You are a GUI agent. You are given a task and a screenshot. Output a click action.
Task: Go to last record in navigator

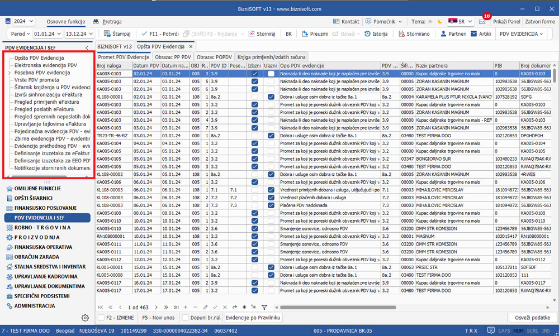pyautogui.click(x=176, y=308)
